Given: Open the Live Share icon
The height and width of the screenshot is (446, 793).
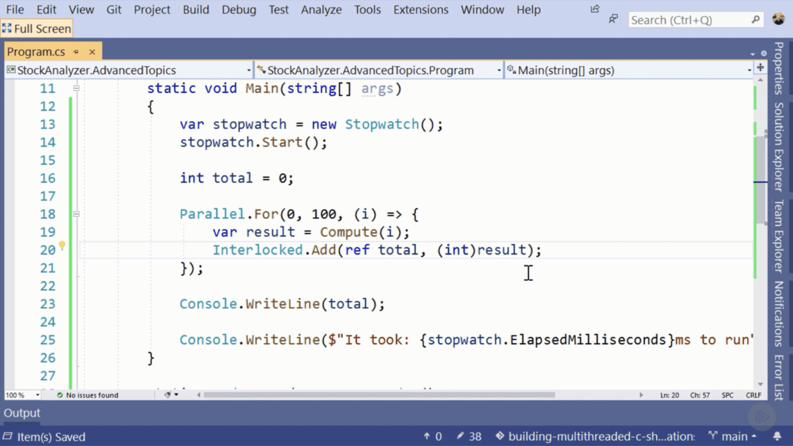Looking at the screenshot, I should pyautogui.click(x=595, y=9).
